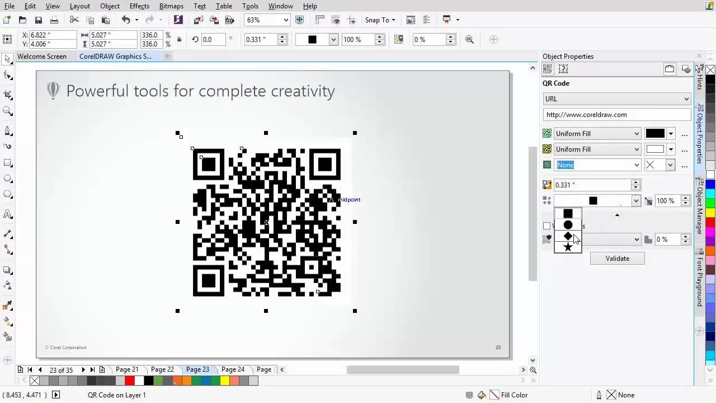Select the Shape tool
The image size is (716, 403).
tap(8, 76)
